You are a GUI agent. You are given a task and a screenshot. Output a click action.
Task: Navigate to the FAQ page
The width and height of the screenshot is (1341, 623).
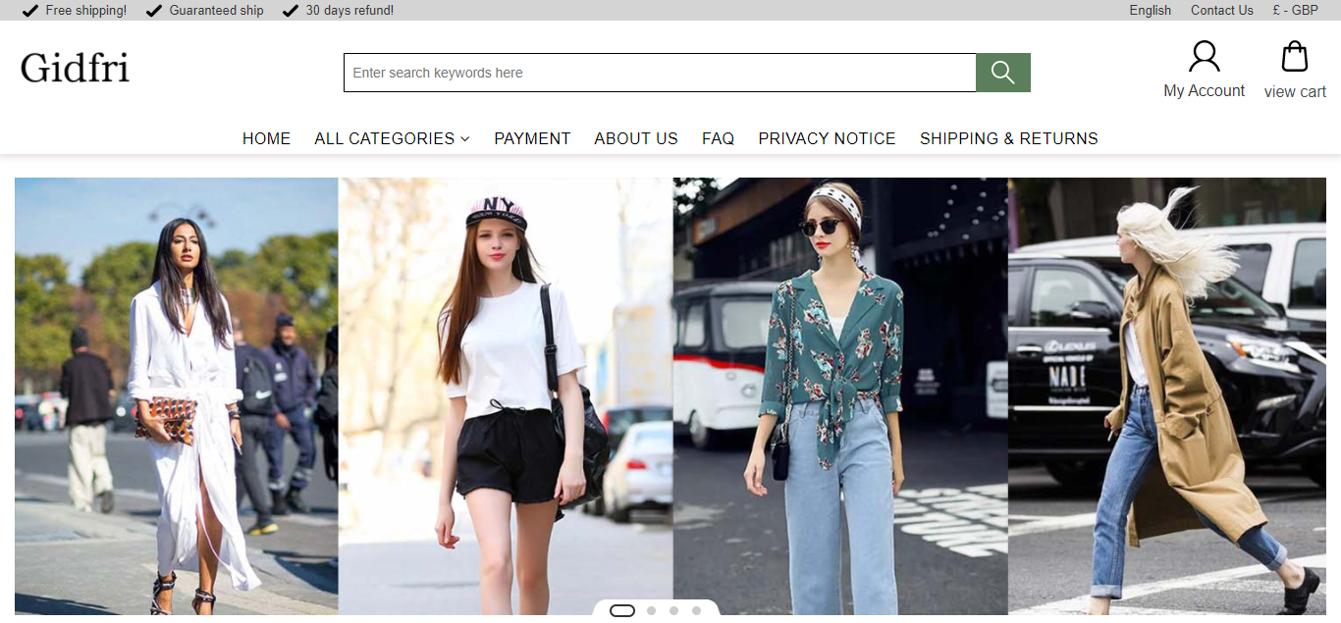tap(718, 138)
